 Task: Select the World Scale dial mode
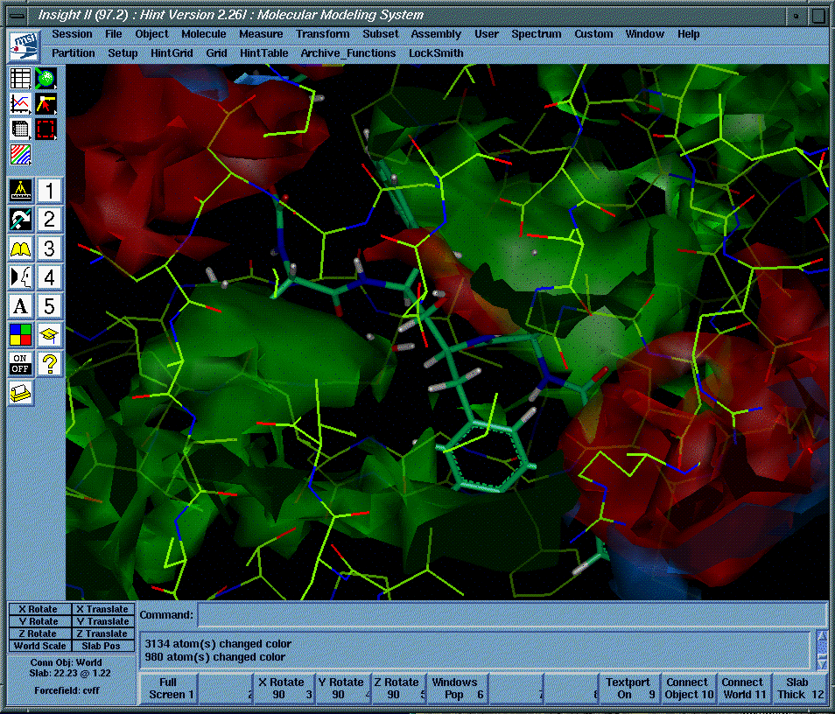pos(39,646)
